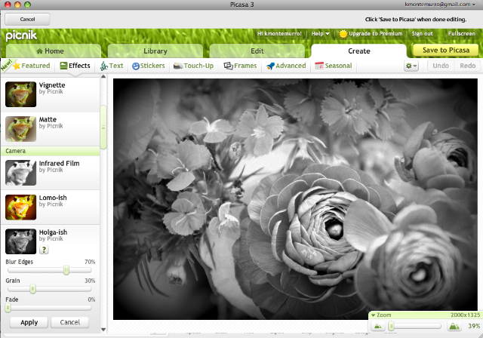This screenshot has width=483, height=338.
Task: Click the top Cancel button
Action: click(x=27, y=19)
